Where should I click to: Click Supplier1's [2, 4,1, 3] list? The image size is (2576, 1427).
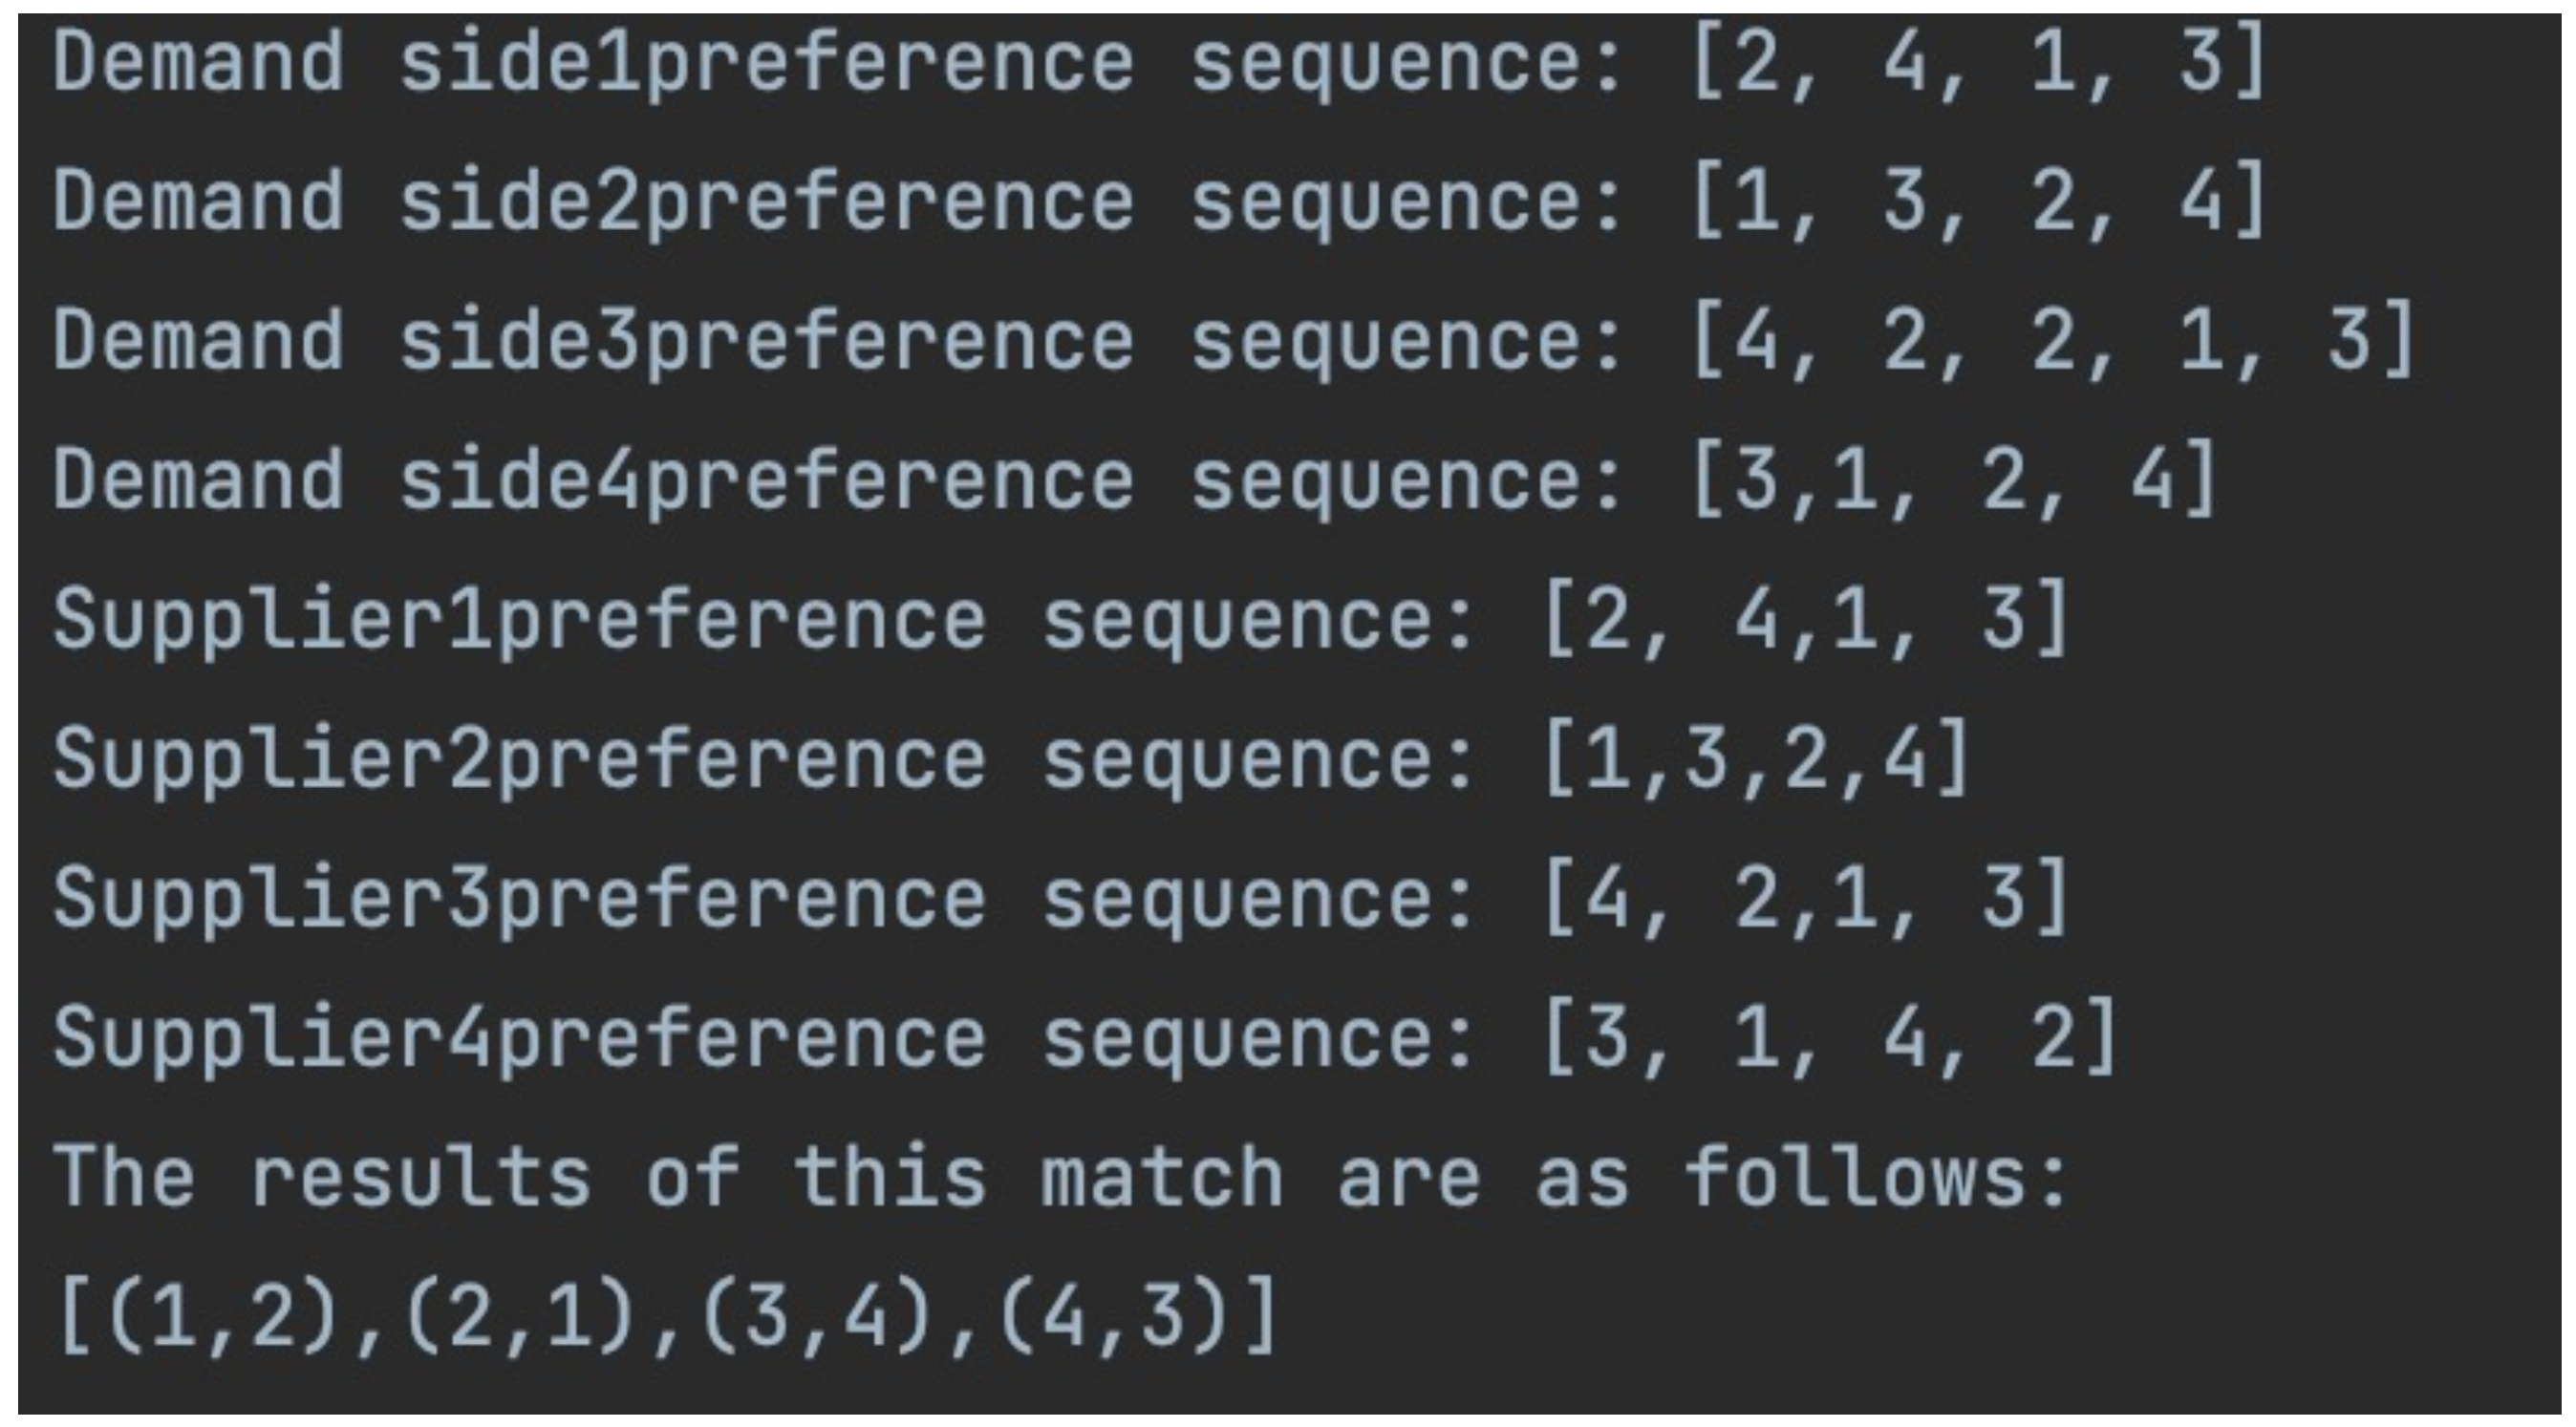pos(1805,621)
